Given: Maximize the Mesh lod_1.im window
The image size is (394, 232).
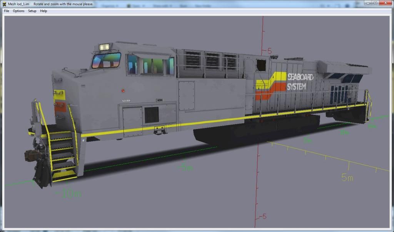Looking at the screenshot, I should [x=375, y=3].
